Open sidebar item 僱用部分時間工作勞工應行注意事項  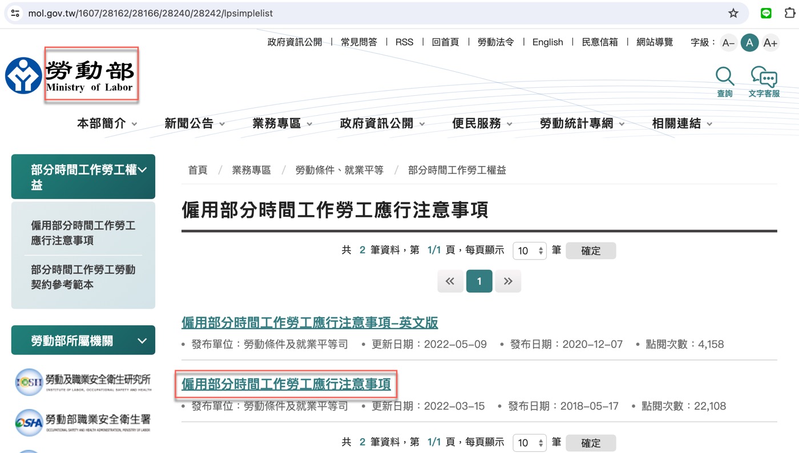[83, 233]
